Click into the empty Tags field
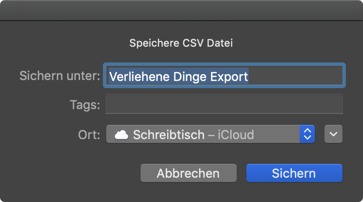363x202 pixels. coord(224,104)
